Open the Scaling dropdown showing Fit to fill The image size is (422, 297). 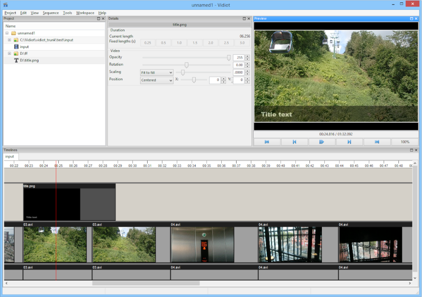point(156,72)
